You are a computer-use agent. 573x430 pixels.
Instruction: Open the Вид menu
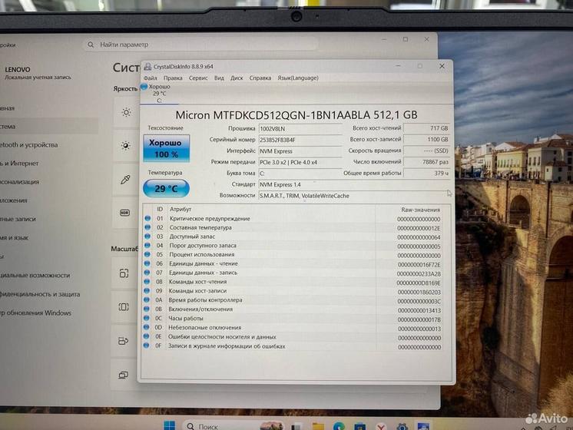point(219,78)
